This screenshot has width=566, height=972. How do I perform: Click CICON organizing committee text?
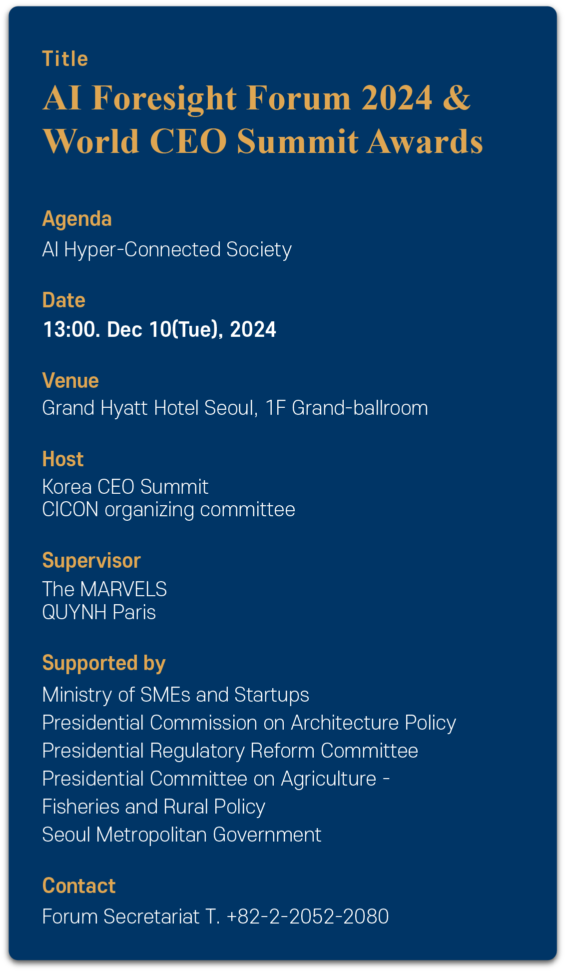point(169,510)
